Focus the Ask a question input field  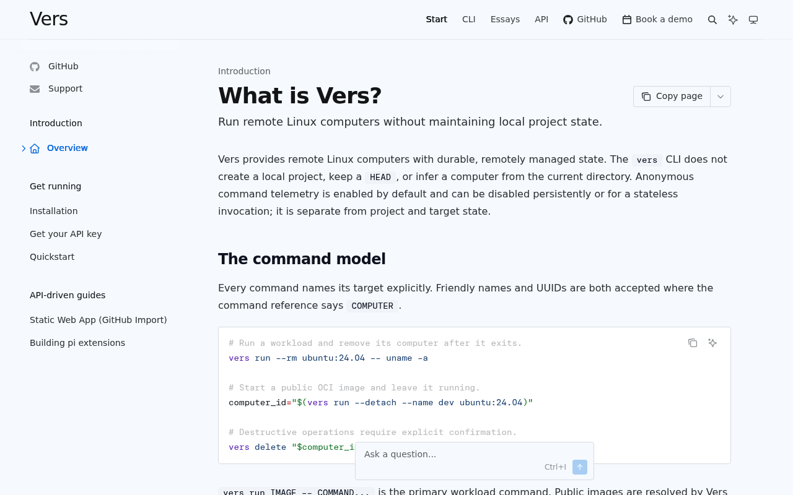click(475, 454)
